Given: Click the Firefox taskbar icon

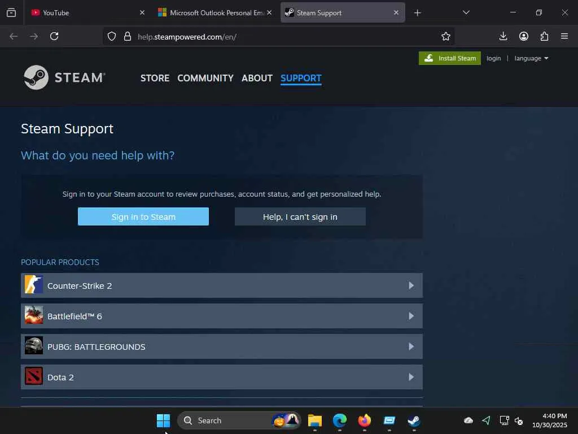Looking at the screenshot, I should pos(364,420).
